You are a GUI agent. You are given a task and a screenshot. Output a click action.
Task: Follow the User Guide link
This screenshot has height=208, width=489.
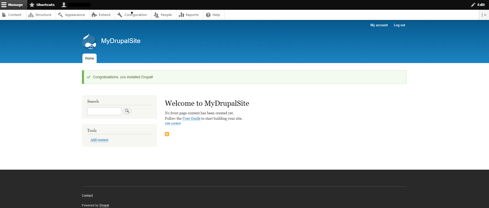(191, 119)
